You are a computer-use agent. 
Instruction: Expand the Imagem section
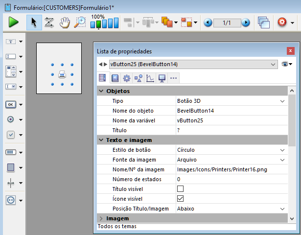tap(101, 218)
